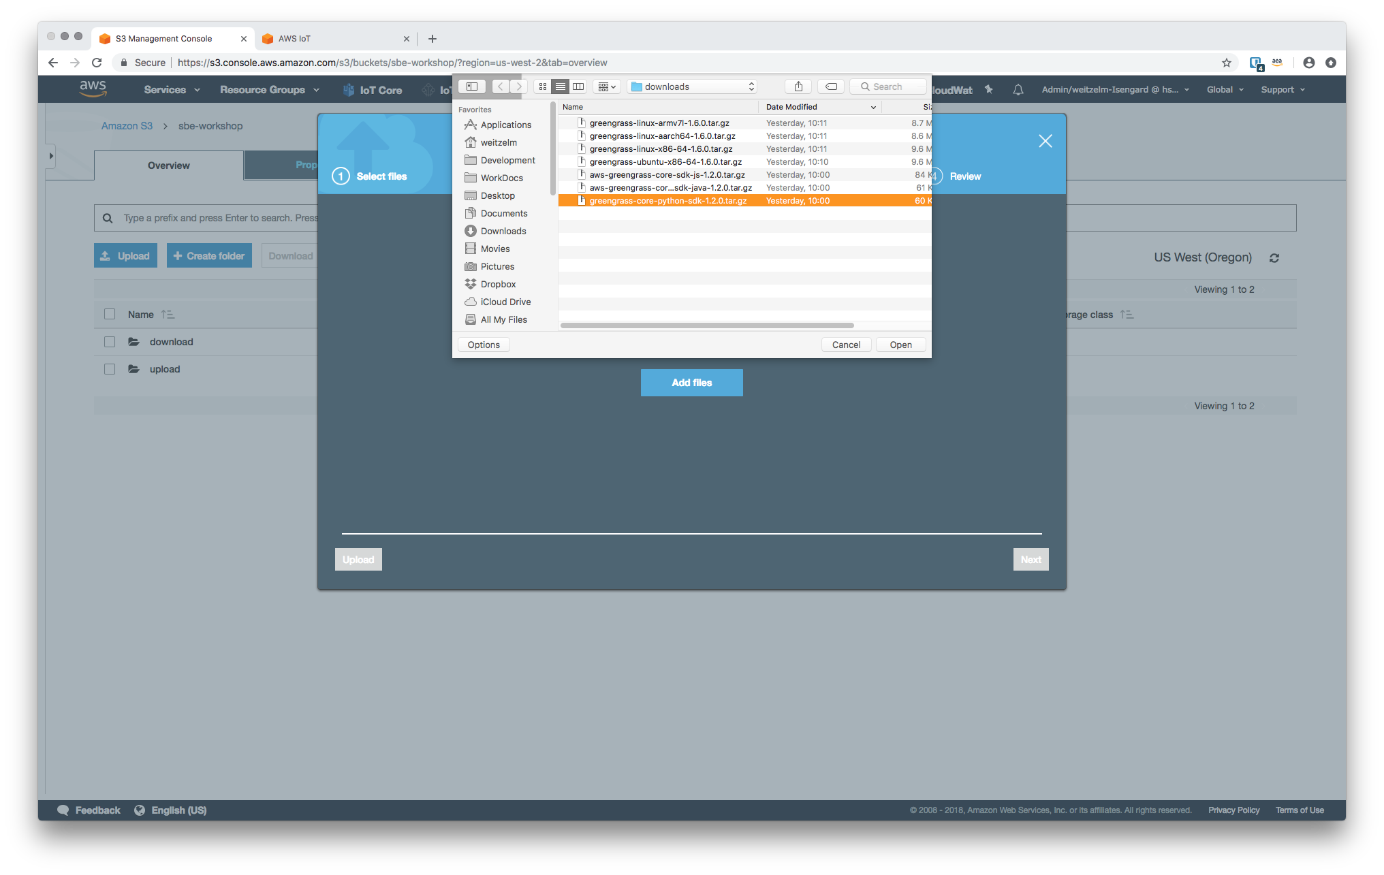Viewport: 1384px width, 875px height.
Task: Check the download folder checkbox
Action: coord(110,342)
